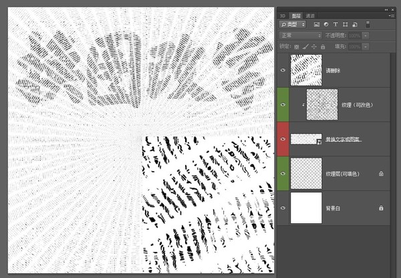Hide the 纹理层(可填色) layer
Viewport: 401px width, 278px height.
[283, 174]
